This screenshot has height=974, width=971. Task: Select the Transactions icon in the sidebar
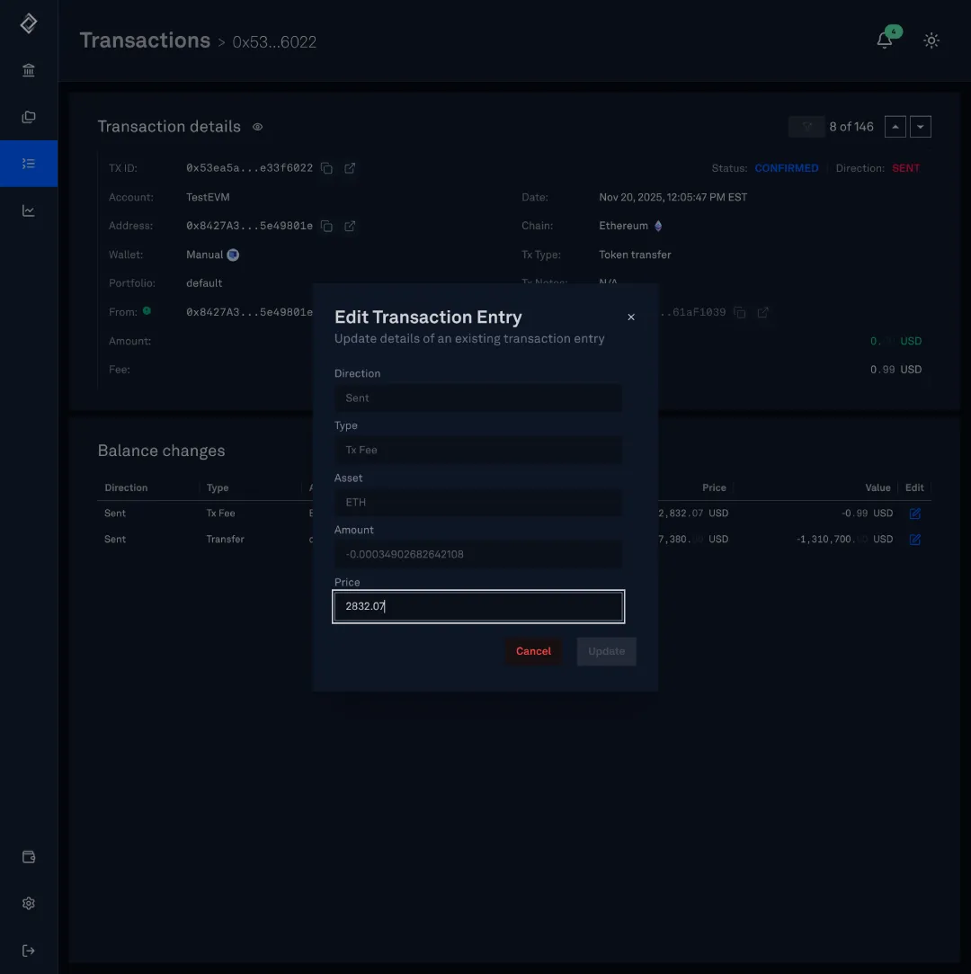tap(28, 163)
